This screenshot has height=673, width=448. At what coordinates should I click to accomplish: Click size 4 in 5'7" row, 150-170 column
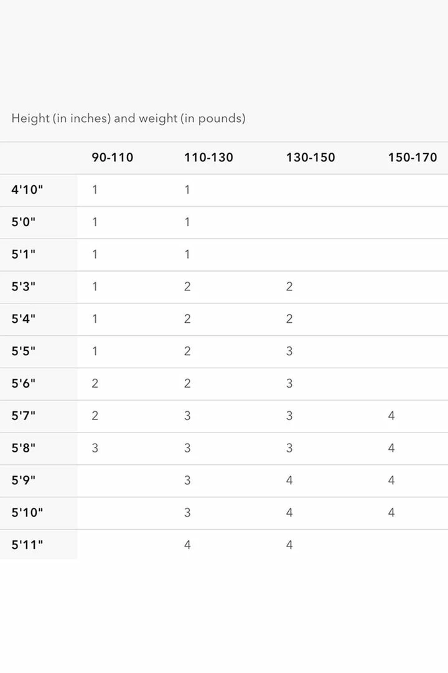(x=391, y=416)
